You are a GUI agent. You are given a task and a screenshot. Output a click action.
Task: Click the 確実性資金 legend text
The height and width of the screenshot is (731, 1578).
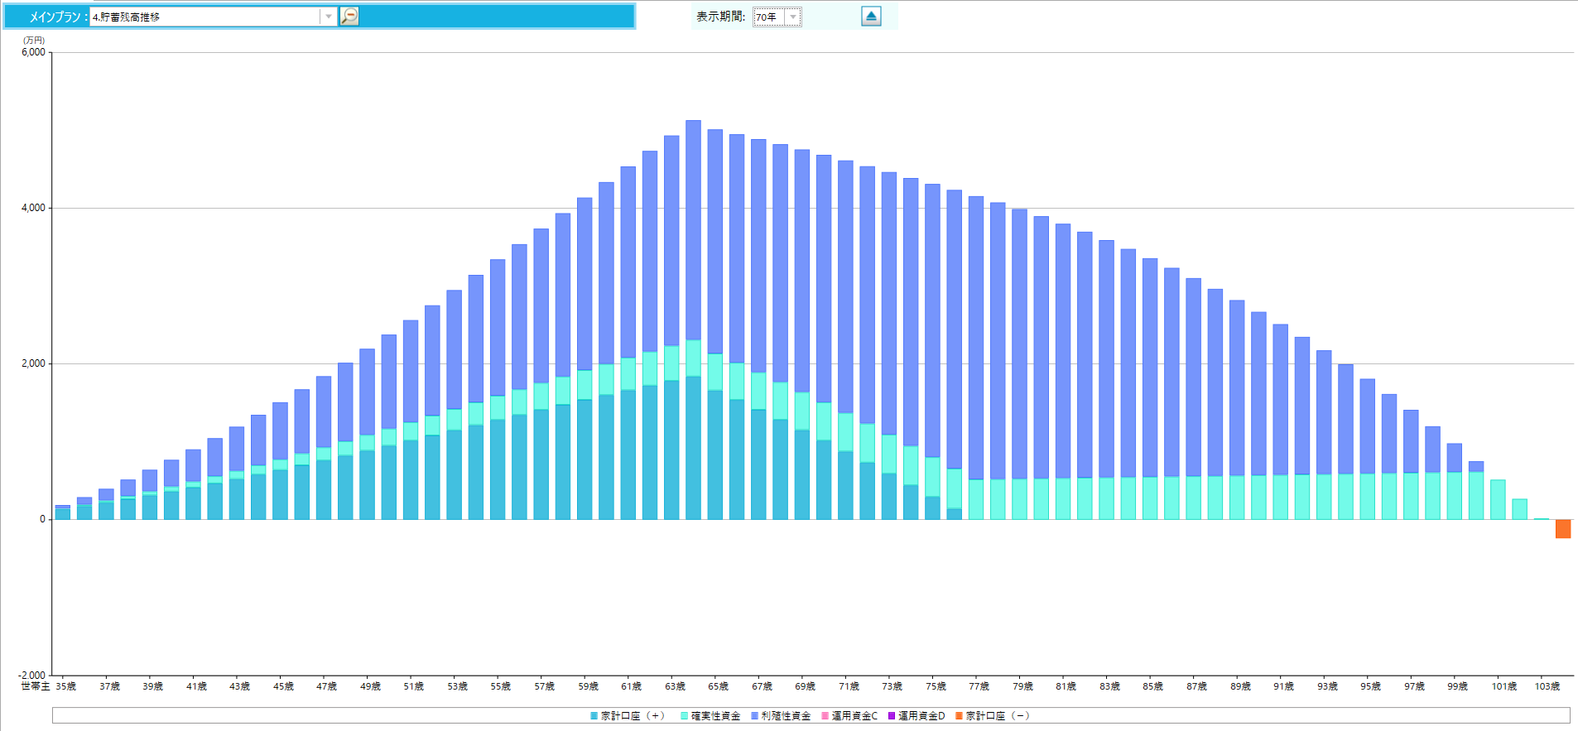tap(715, 716)
